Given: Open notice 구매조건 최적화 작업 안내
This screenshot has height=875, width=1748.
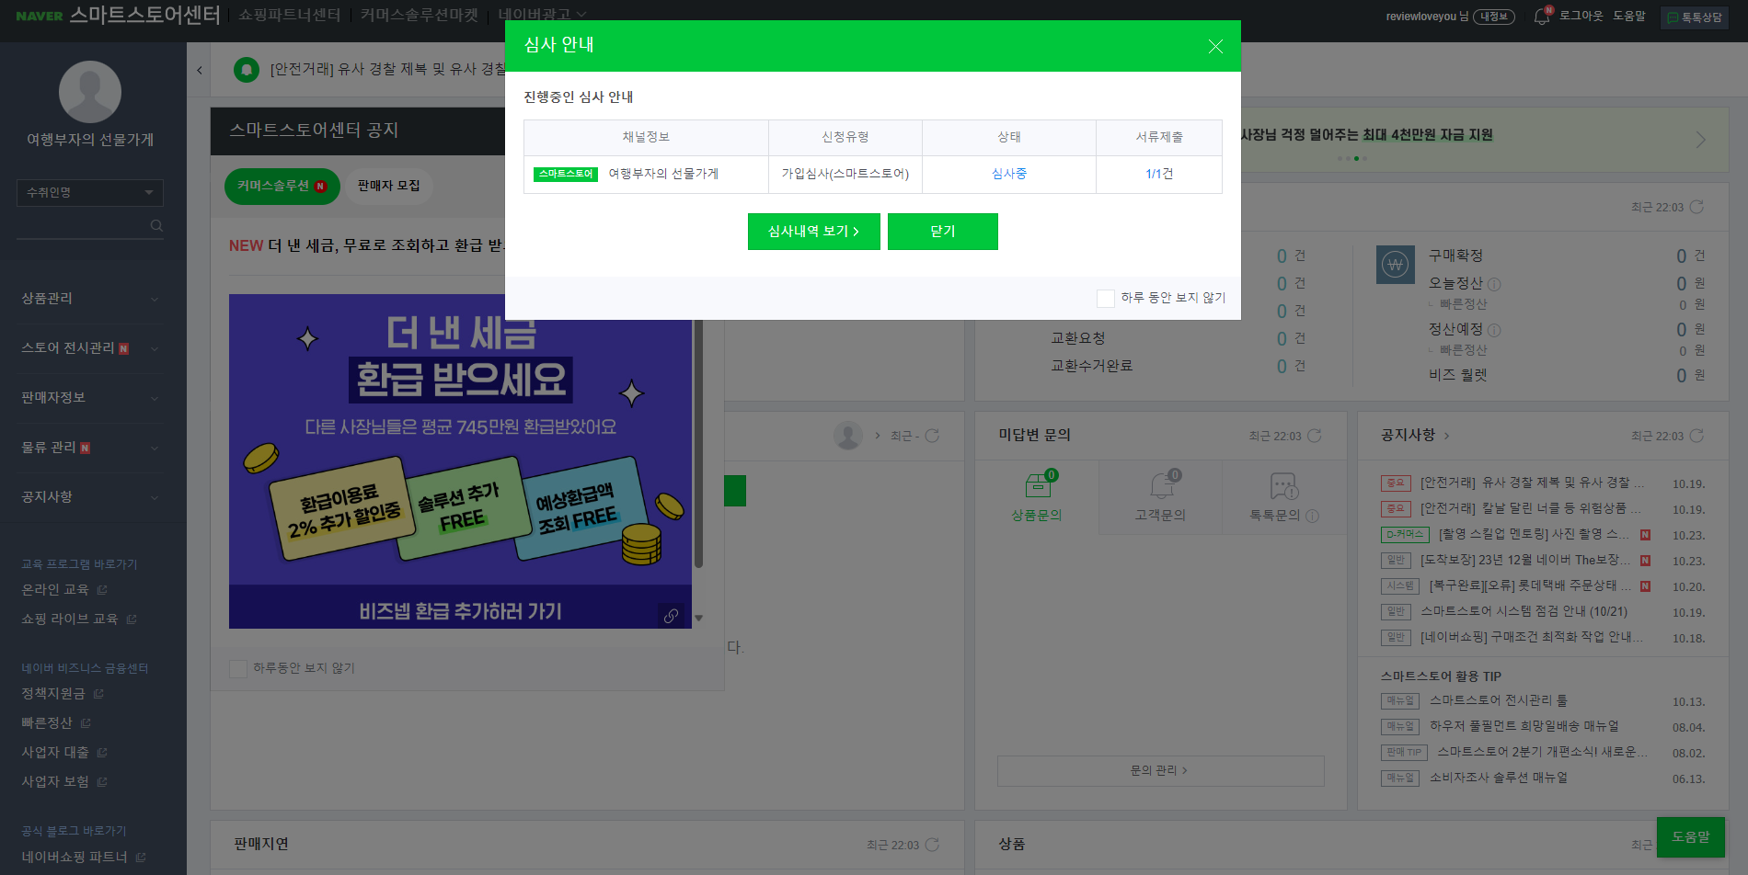Looking at the screenshot, I should [x=1531, y=637].
